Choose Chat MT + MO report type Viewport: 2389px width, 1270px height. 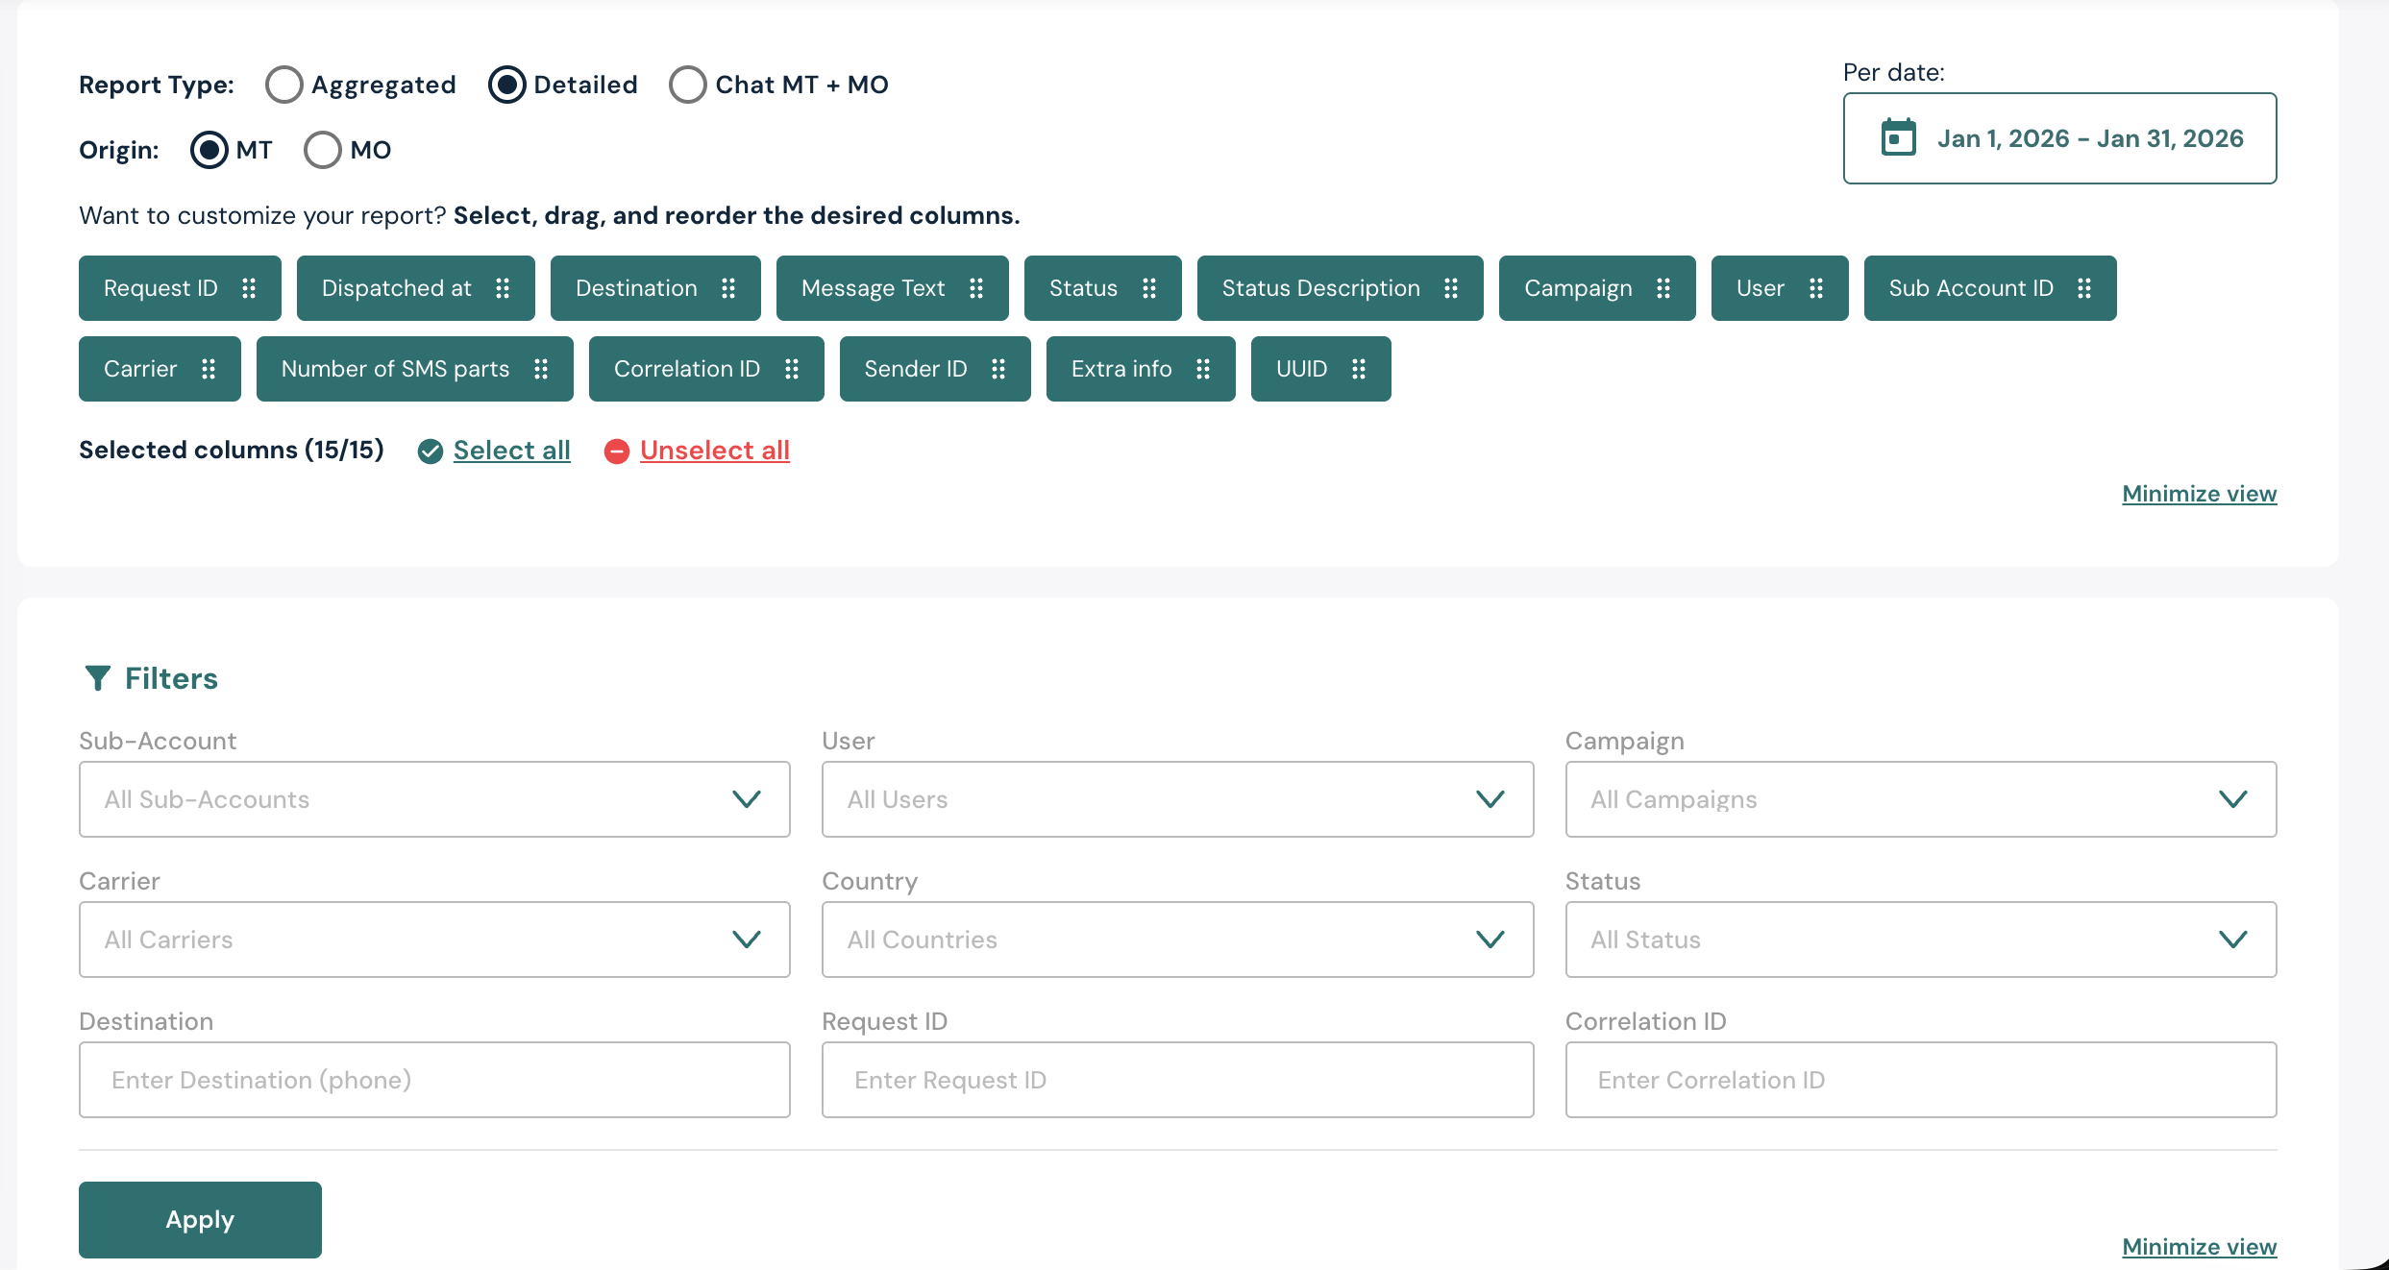coord(688,85)
